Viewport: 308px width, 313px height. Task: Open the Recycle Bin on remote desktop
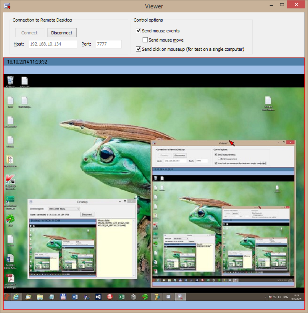pos(11,82)
